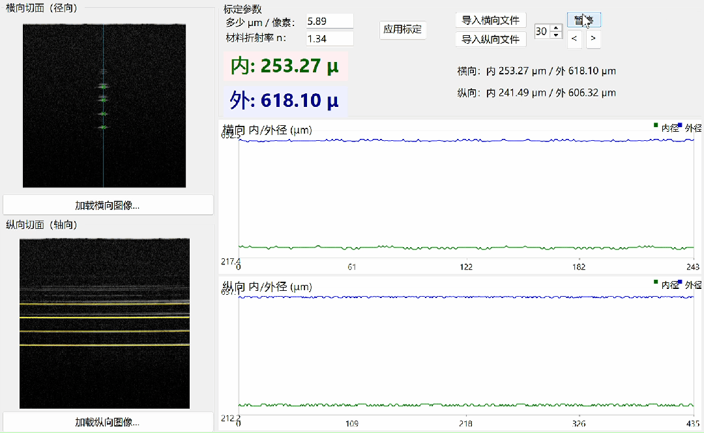The height and width of the screenshot is (433, 704).
Task: Click 加载纵向图像... load longitudinal image button
Action: pyautogui.click(x=108, y=422)
